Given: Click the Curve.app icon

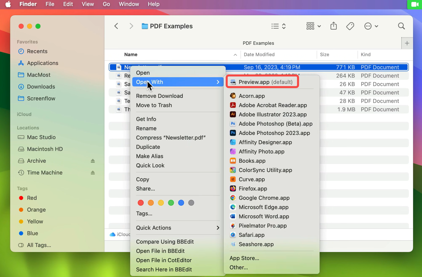Looking at the screenshot, I should (x=233, y=179).
